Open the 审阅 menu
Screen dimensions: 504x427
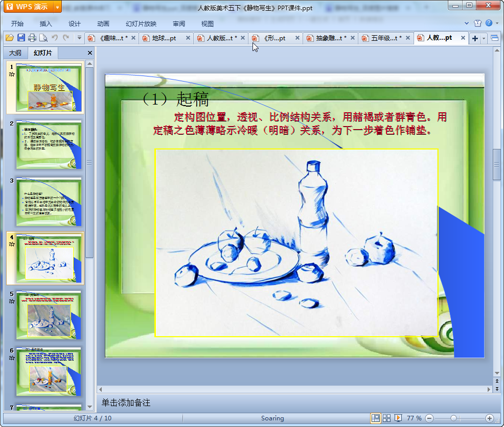pos(179,23)
